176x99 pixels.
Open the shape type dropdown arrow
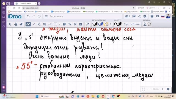(x=60, y=24)
